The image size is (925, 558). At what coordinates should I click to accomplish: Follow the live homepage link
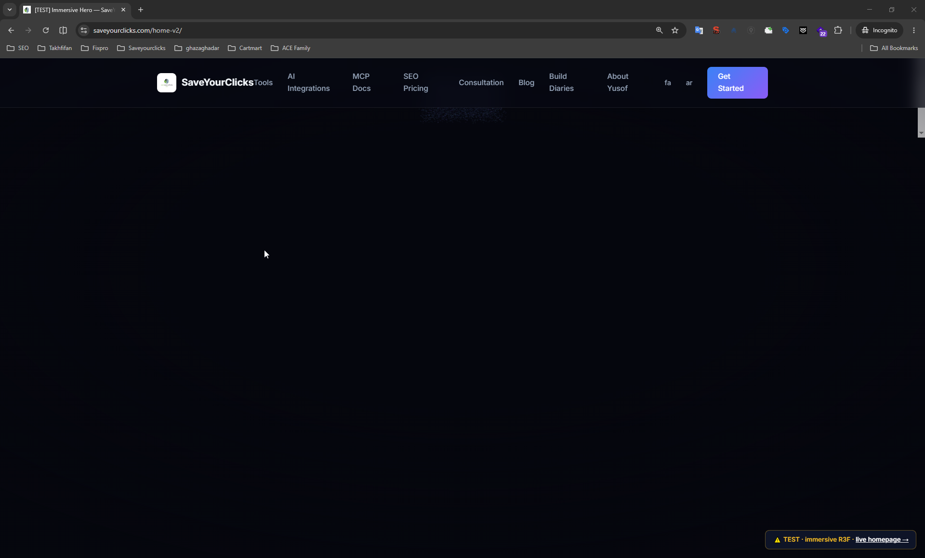[x=882, y=540]
